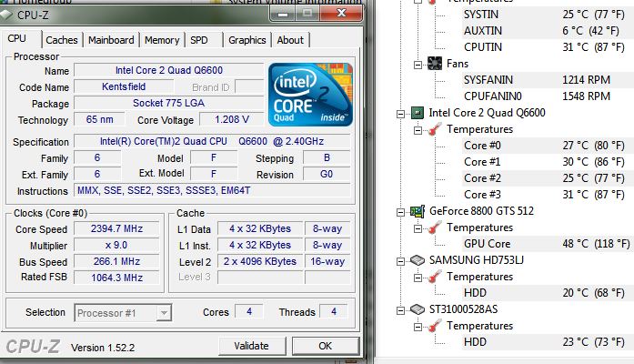Click the CPU-Z title bar icon
This screenshot has width=634, height=364.
click(x=7, y=15)
